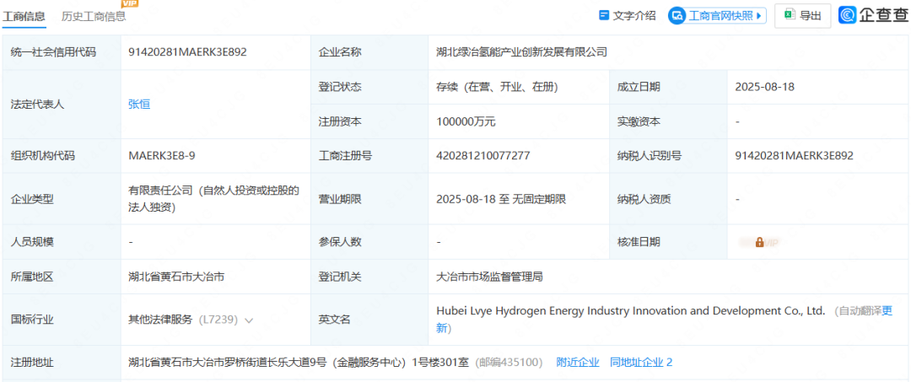Image resolution: width=911 pixels, height=382 pixels.
Task: Click the arrow on 工商官网快照 button
Action: coord(759,15)
